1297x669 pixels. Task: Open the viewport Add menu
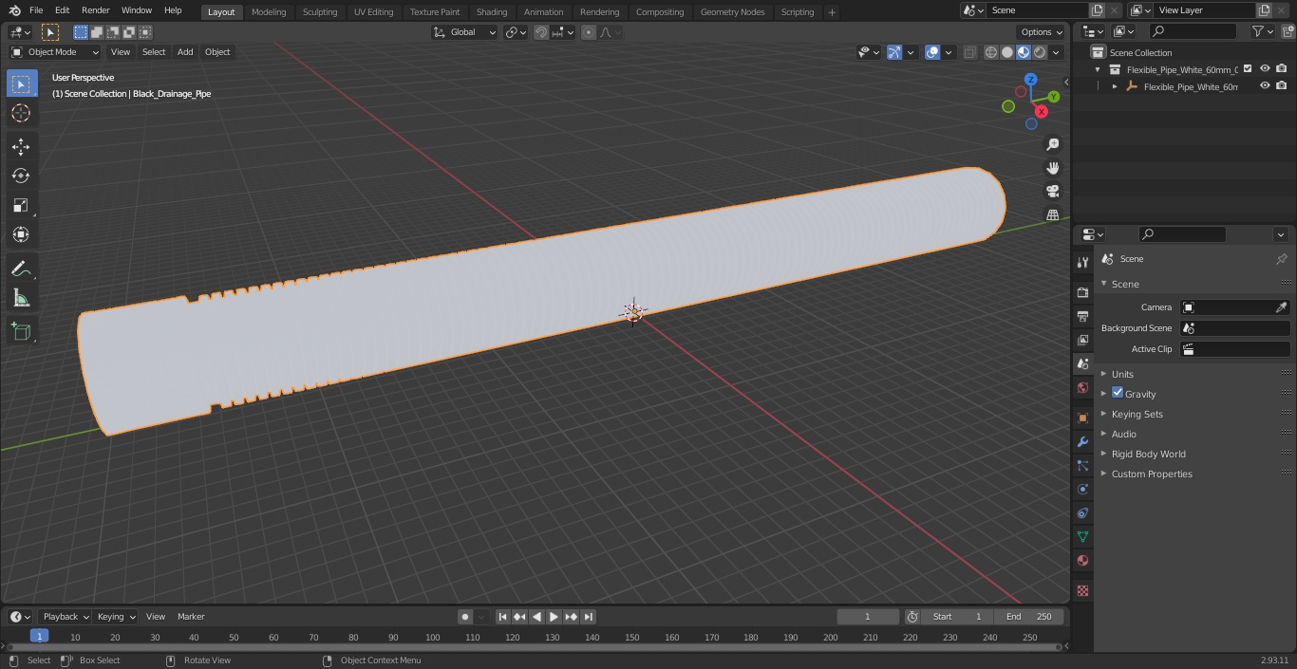coord(185,52)
